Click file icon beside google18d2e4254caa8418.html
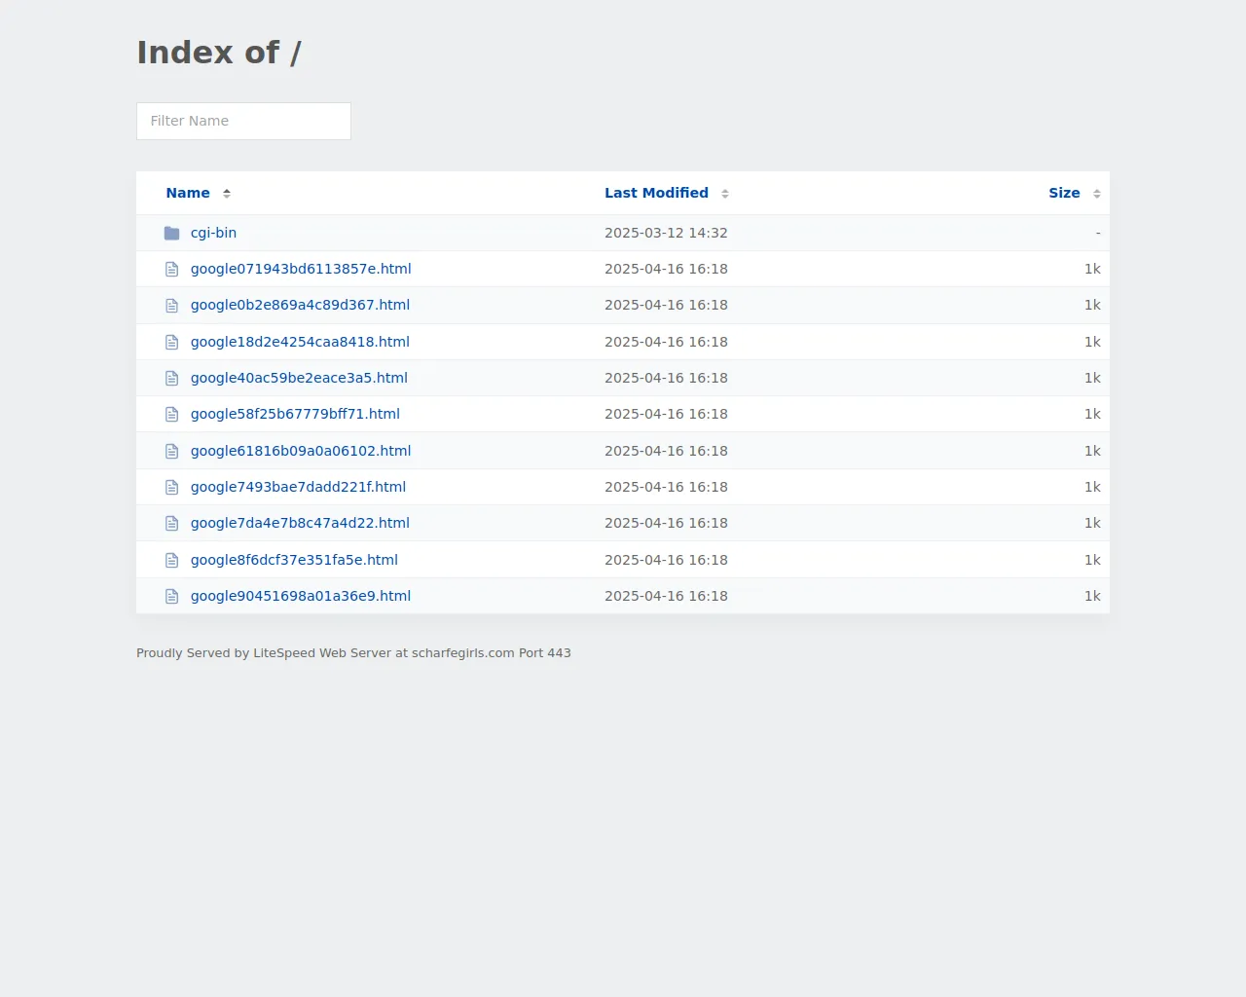This screenshot has height=997, width=1246. [172, 343]
